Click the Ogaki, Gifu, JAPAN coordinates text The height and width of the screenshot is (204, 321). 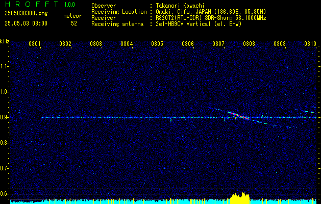[x=211, y=12]
